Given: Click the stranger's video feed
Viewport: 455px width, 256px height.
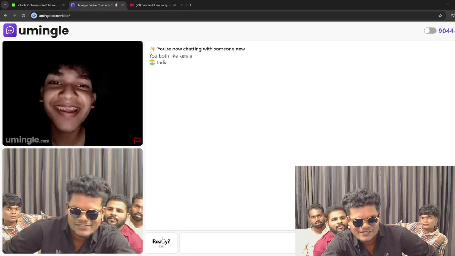Looking at the screenshot, I should (73, 93).
